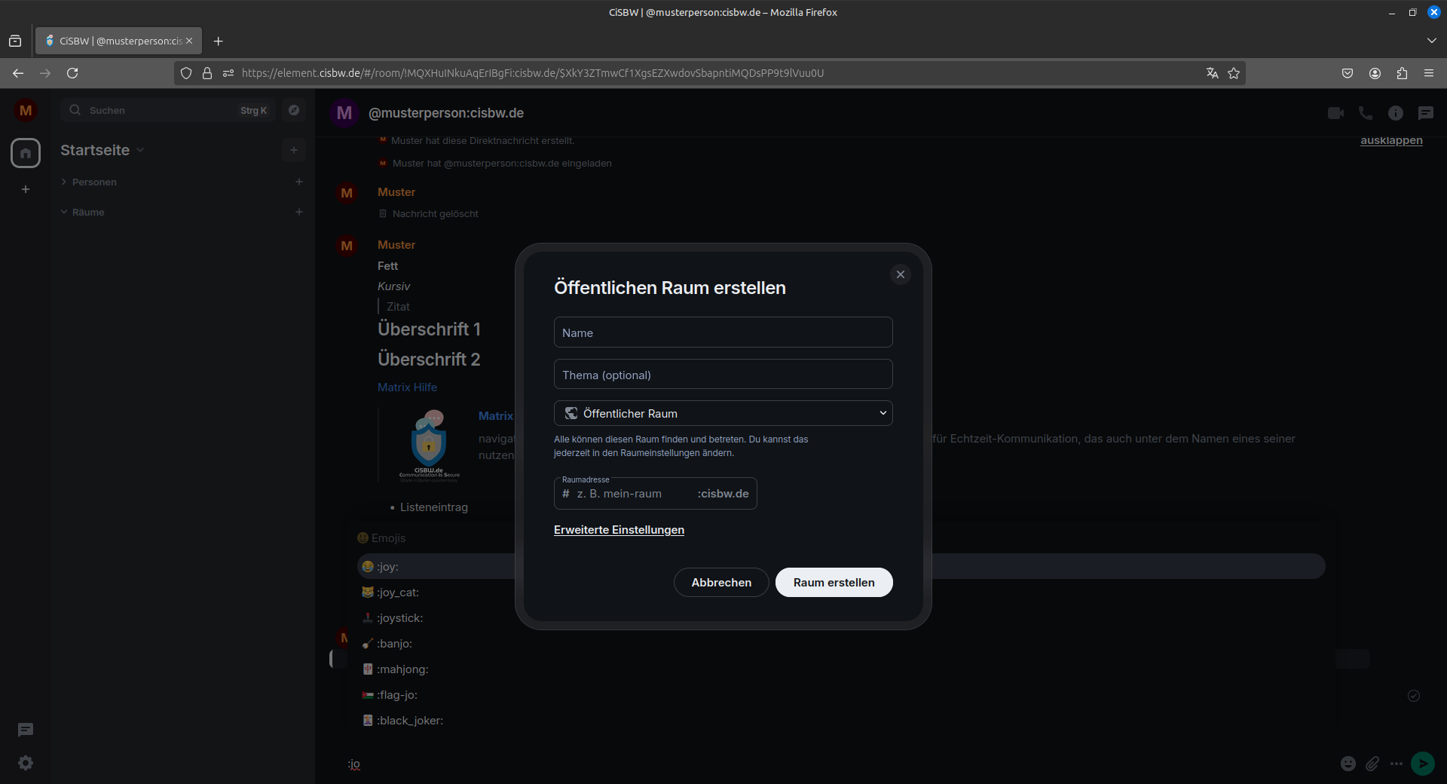Click the Thema (optional) field
This screenshot has height=784, width=1447.
[723, 375]
